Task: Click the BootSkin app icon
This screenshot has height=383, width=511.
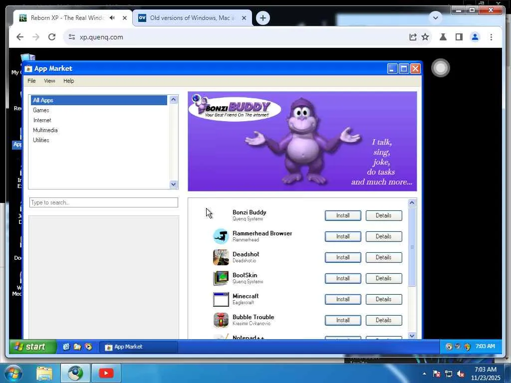Action: pos(221,278)
